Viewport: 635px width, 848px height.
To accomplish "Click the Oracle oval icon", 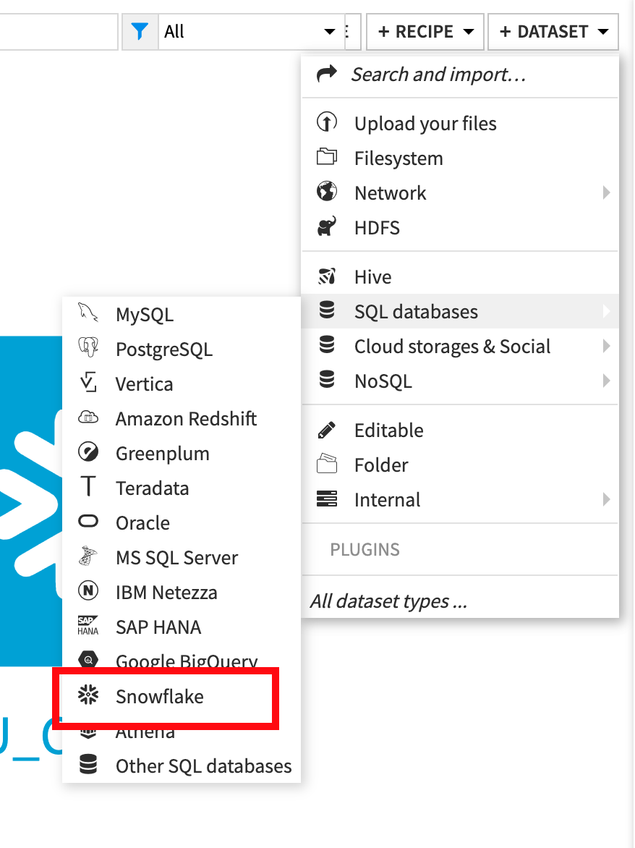I will pyautogui.click(x=88, y=522).
